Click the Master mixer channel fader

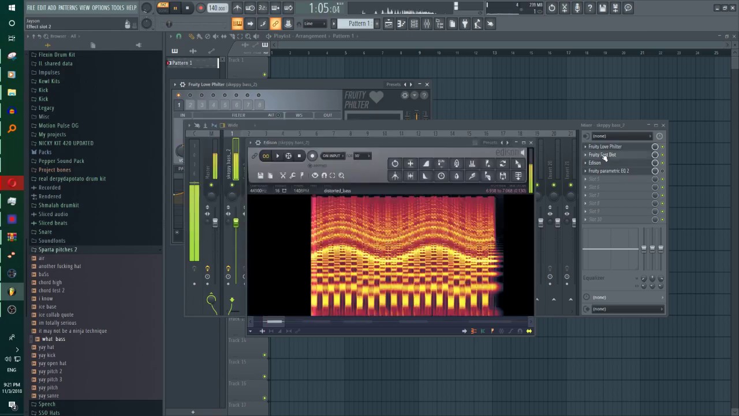coord(215,223)
